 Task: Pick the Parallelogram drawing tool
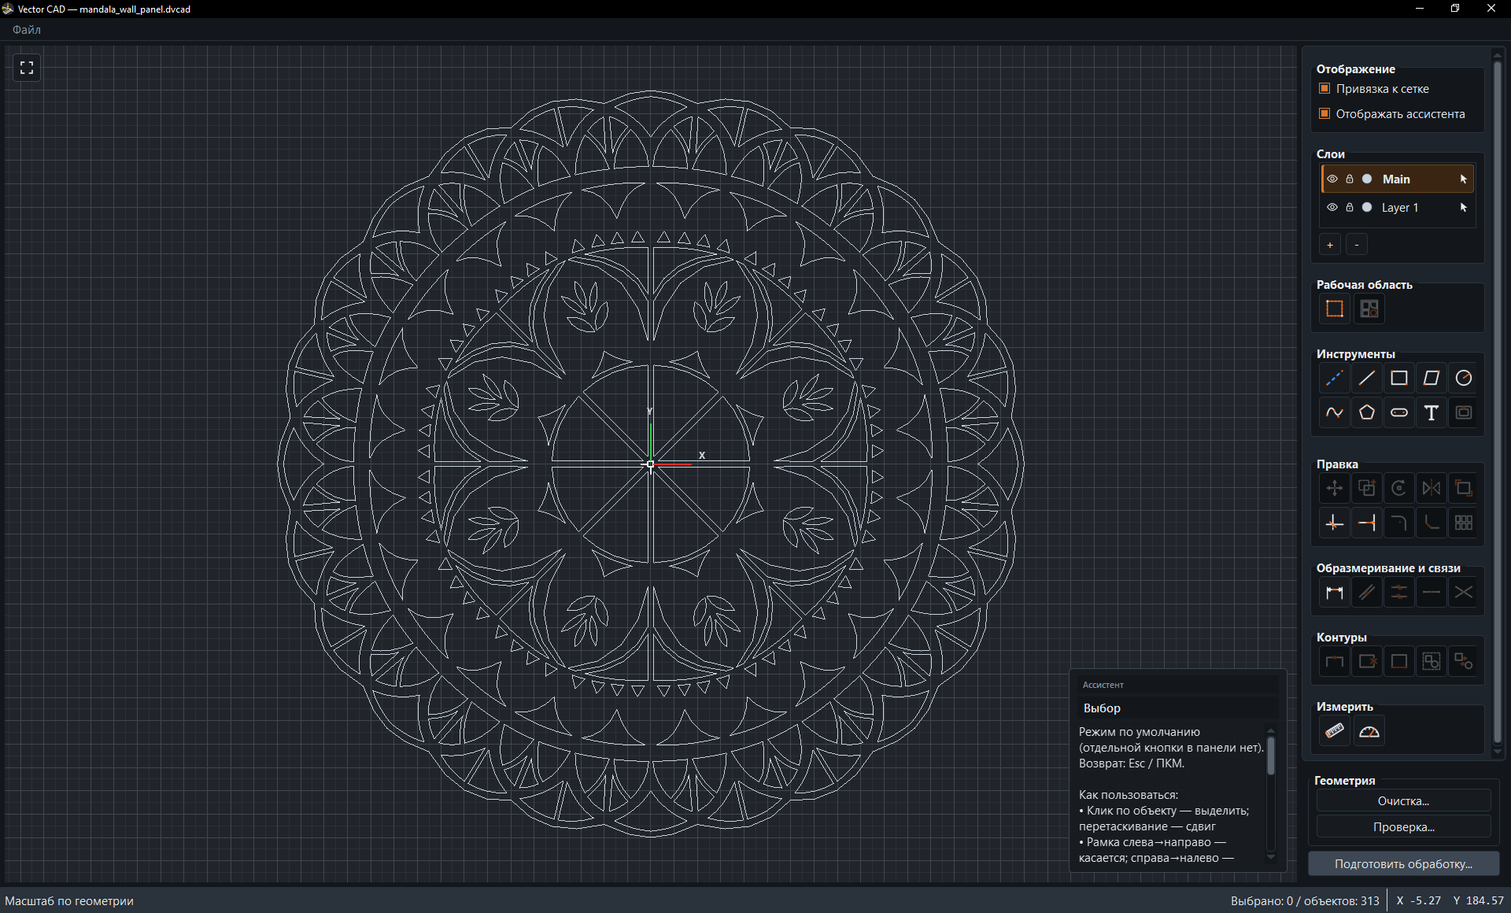(1432, 379)
